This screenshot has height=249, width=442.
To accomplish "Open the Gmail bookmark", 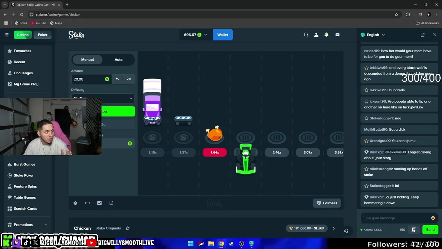I will coord(21,23).
